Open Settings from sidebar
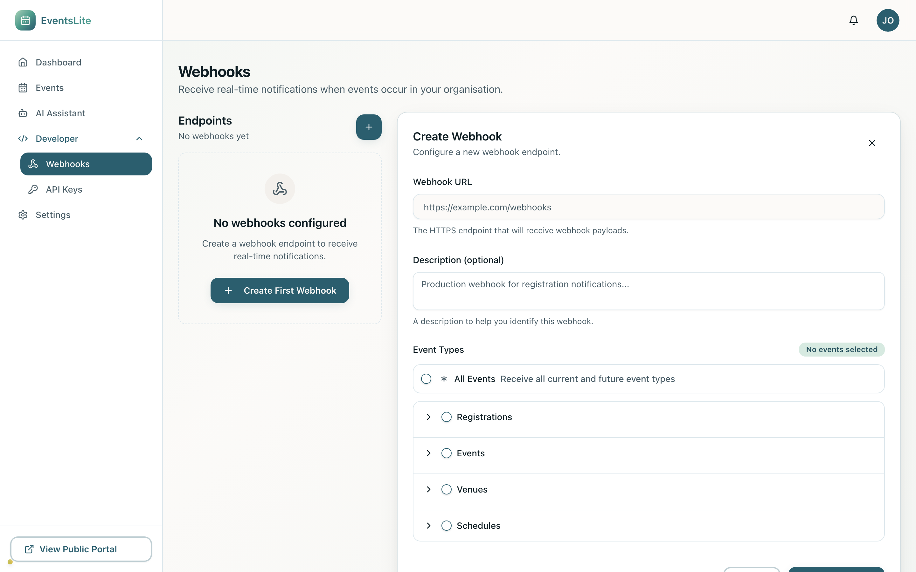 pyautogui.click(x=81, y=215)
